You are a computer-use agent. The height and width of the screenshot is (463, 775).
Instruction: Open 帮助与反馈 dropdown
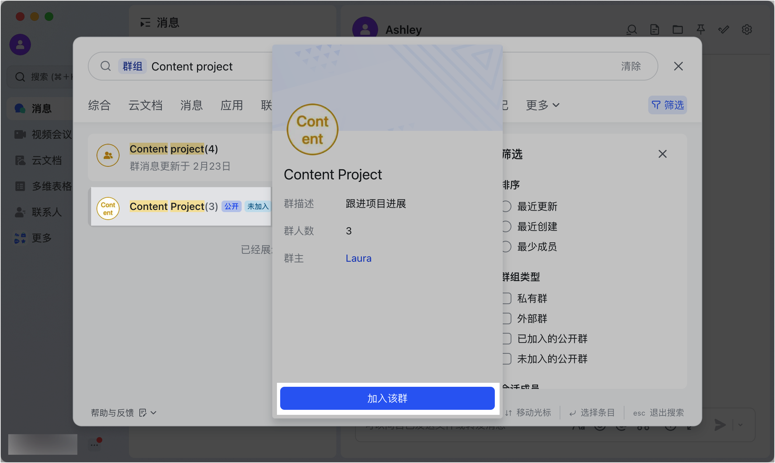click(124, 413)
